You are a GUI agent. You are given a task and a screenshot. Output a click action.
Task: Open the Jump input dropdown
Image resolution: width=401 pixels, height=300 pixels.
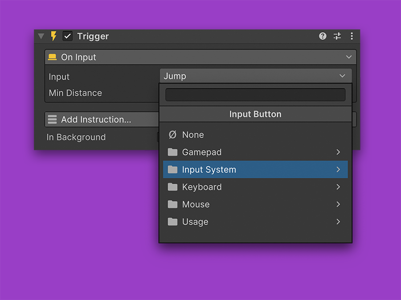click(256, 76)
